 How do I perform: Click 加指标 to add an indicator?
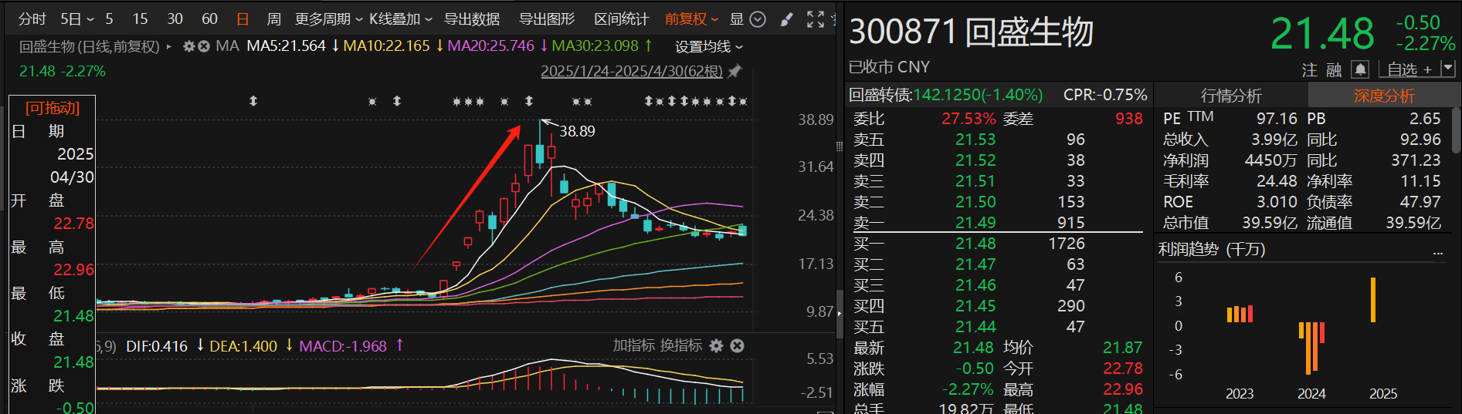(633, 345)
